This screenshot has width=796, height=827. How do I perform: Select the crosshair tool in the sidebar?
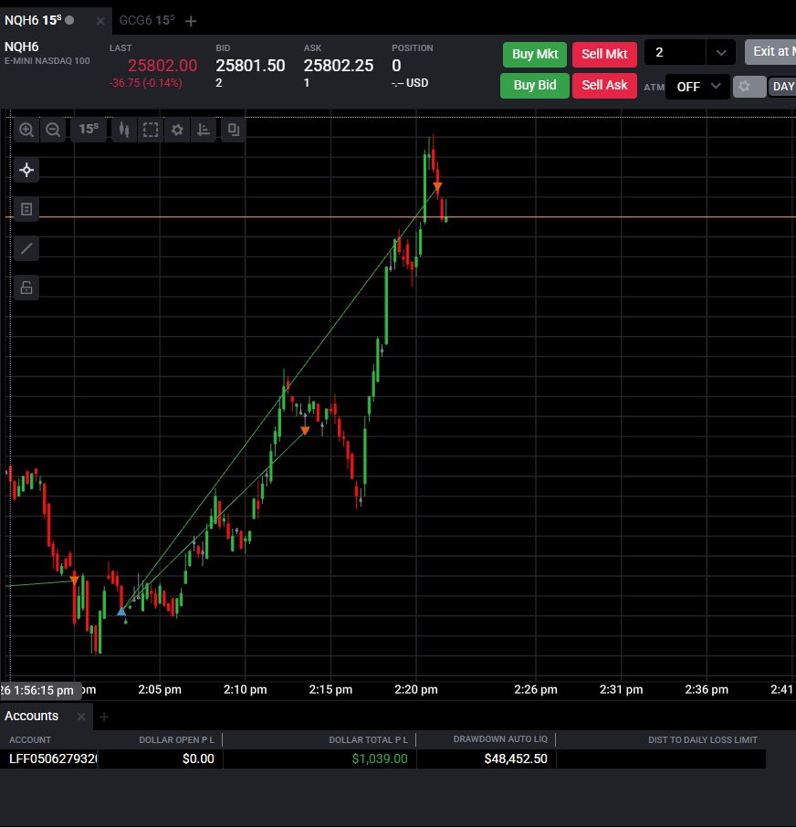pyautogui.click(x=26, y=170)
